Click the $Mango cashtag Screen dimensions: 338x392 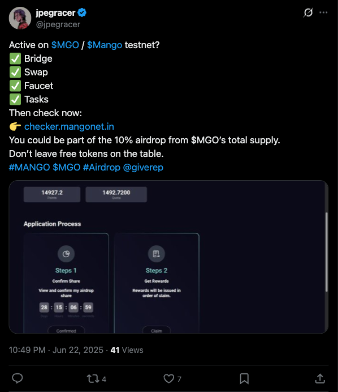tap(105, 45)
